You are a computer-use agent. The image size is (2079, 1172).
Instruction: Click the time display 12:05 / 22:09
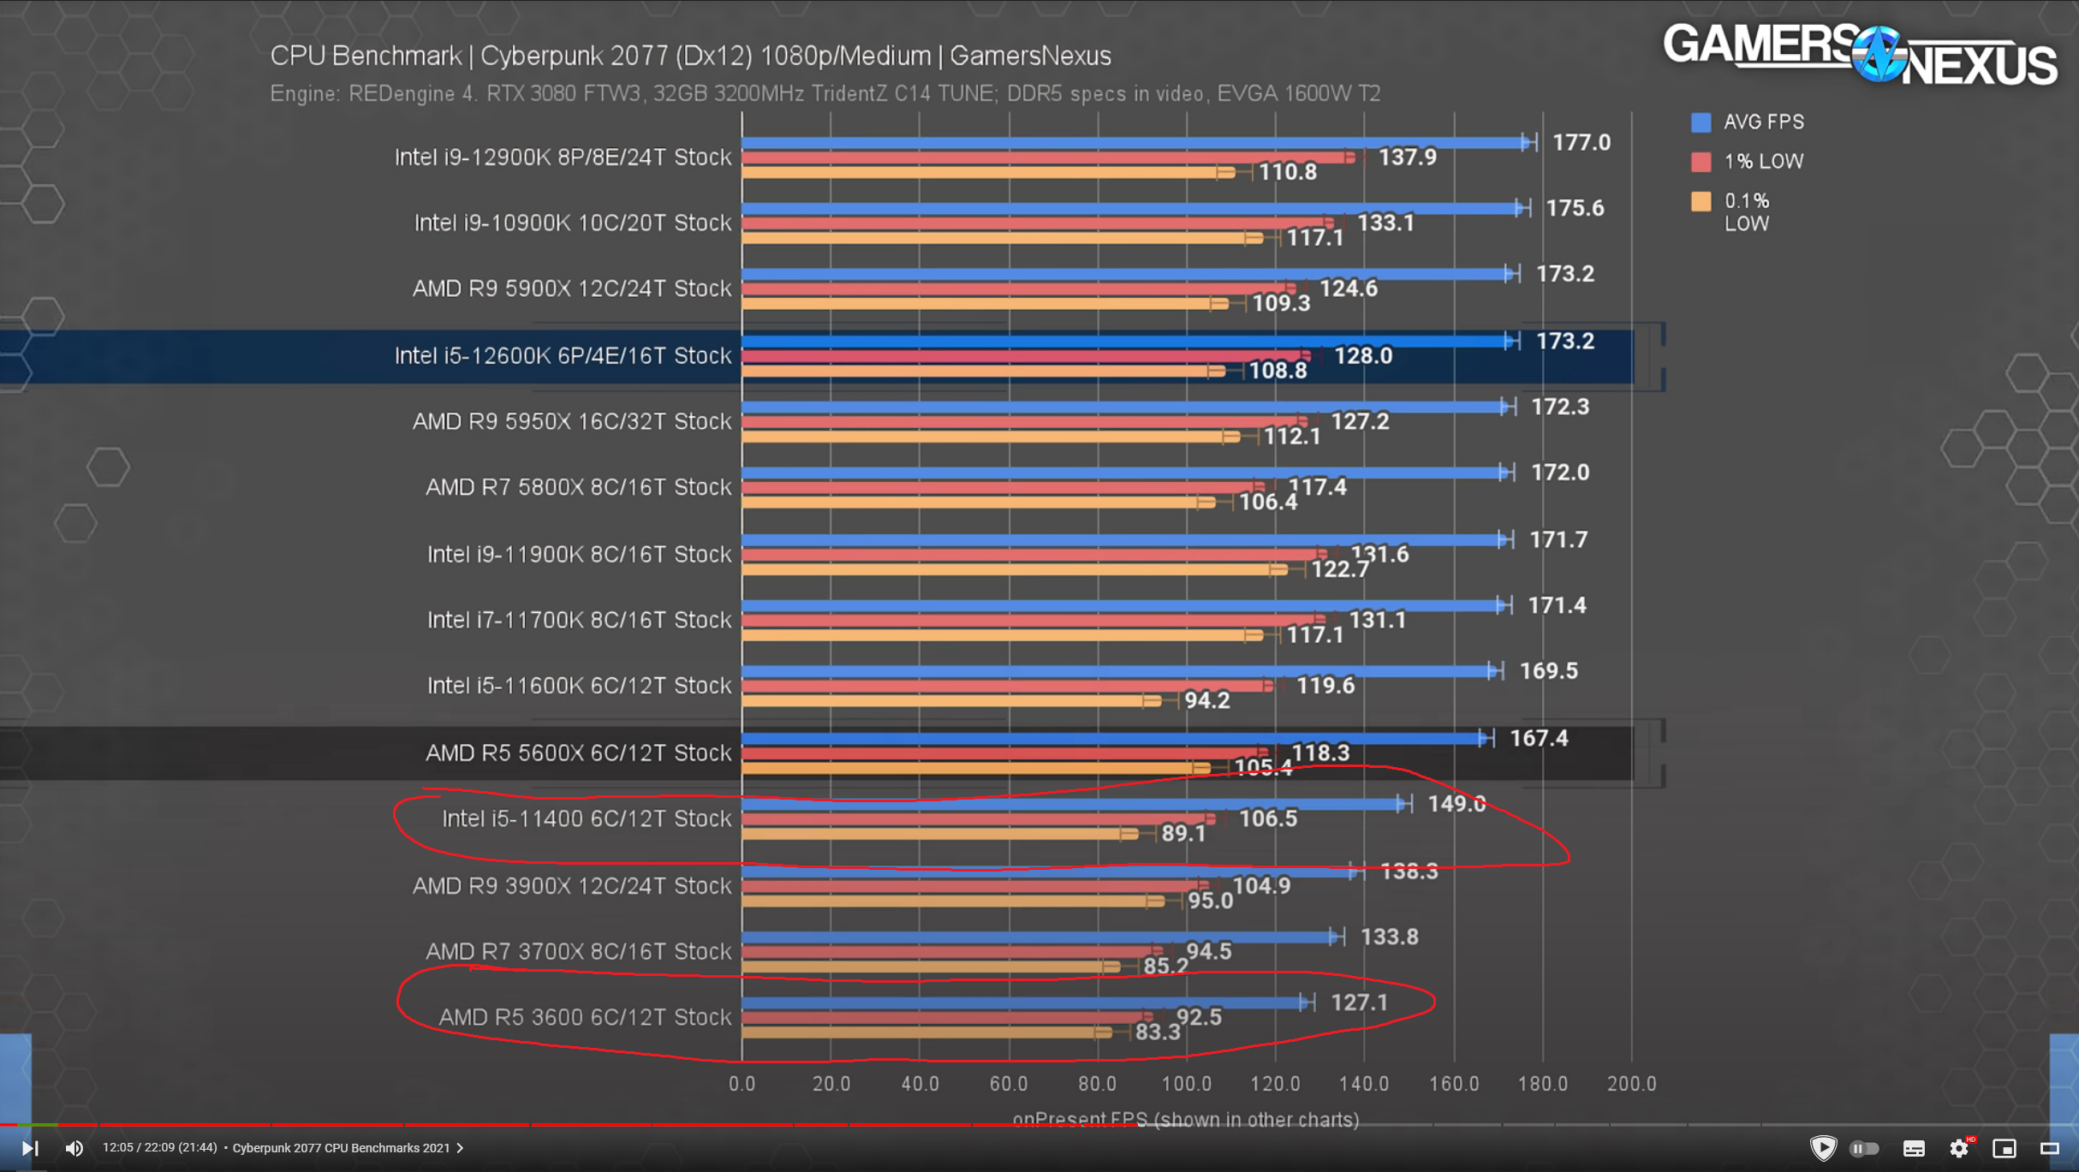click(159, 1148)
